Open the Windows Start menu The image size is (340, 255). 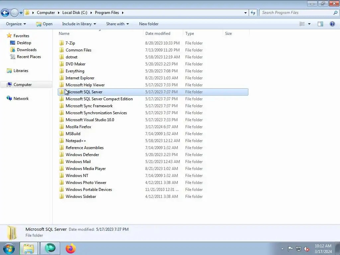click(x=9, y=248)
